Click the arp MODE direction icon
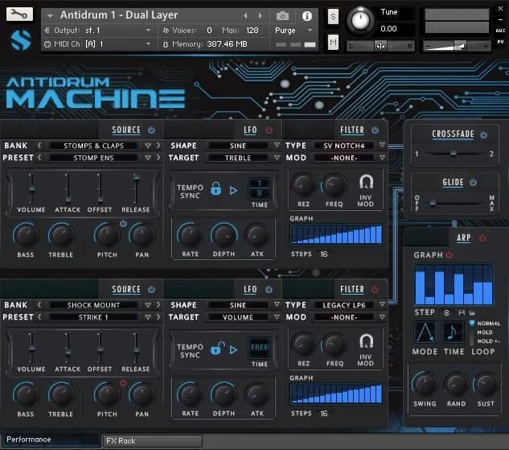The width and height of the screenshot is (509, 450). pyautogui.click(x=425, y=332)
